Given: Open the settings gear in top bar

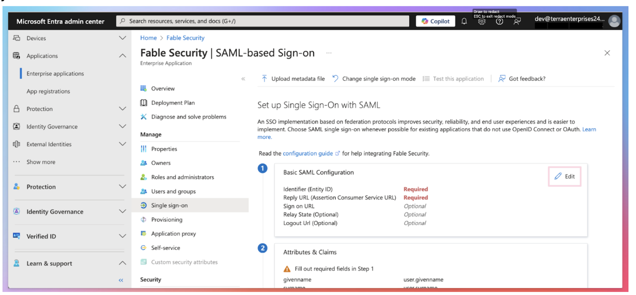Looking at the screenshot, I should (482, 21).
